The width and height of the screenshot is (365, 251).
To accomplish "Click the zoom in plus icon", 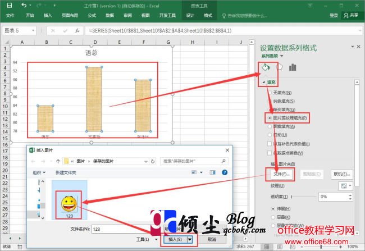I will click(x=341, y=247).
